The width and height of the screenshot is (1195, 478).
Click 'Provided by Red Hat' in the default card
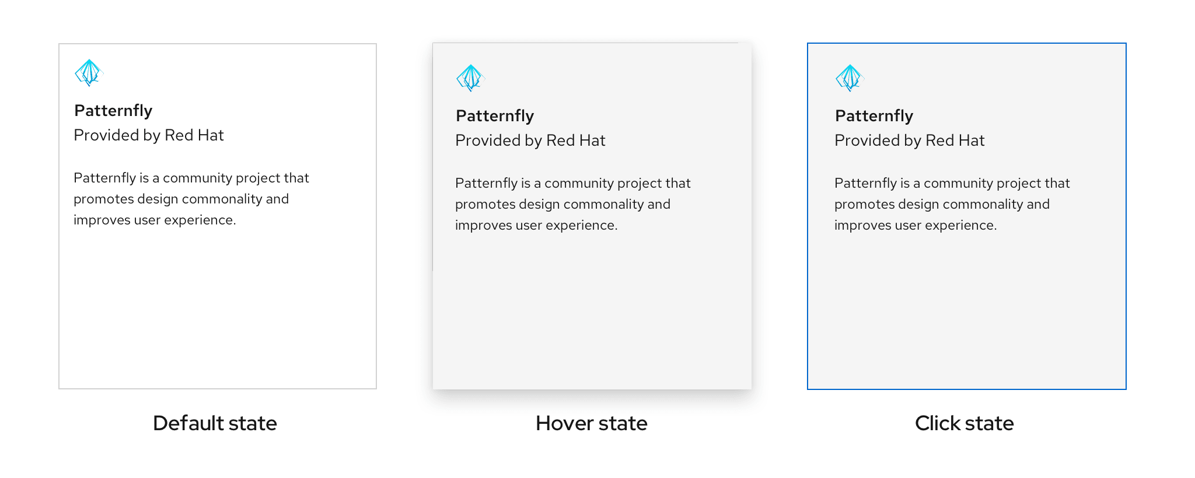point(149,135)
